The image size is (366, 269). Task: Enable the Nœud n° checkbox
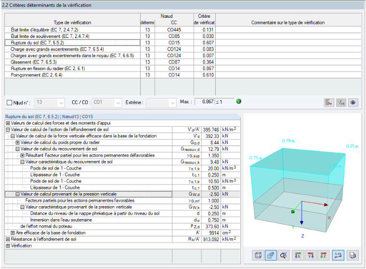[9, 103]
